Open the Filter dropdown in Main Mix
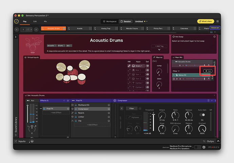Image resolution: width=234 pixels, height=163 pixels. click(176, 71)
